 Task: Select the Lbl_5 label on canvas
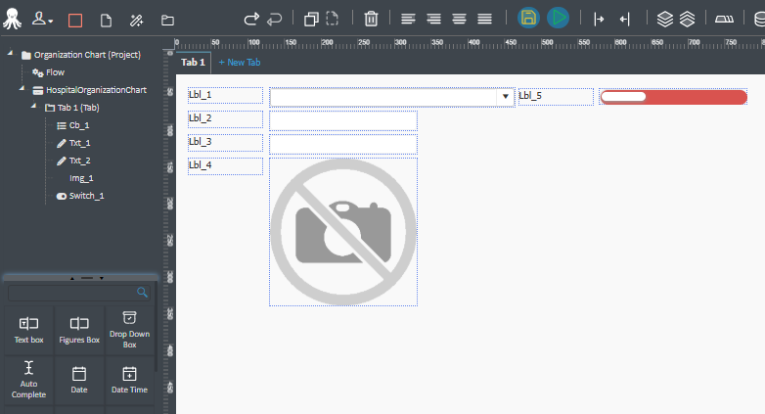(556, 97)
